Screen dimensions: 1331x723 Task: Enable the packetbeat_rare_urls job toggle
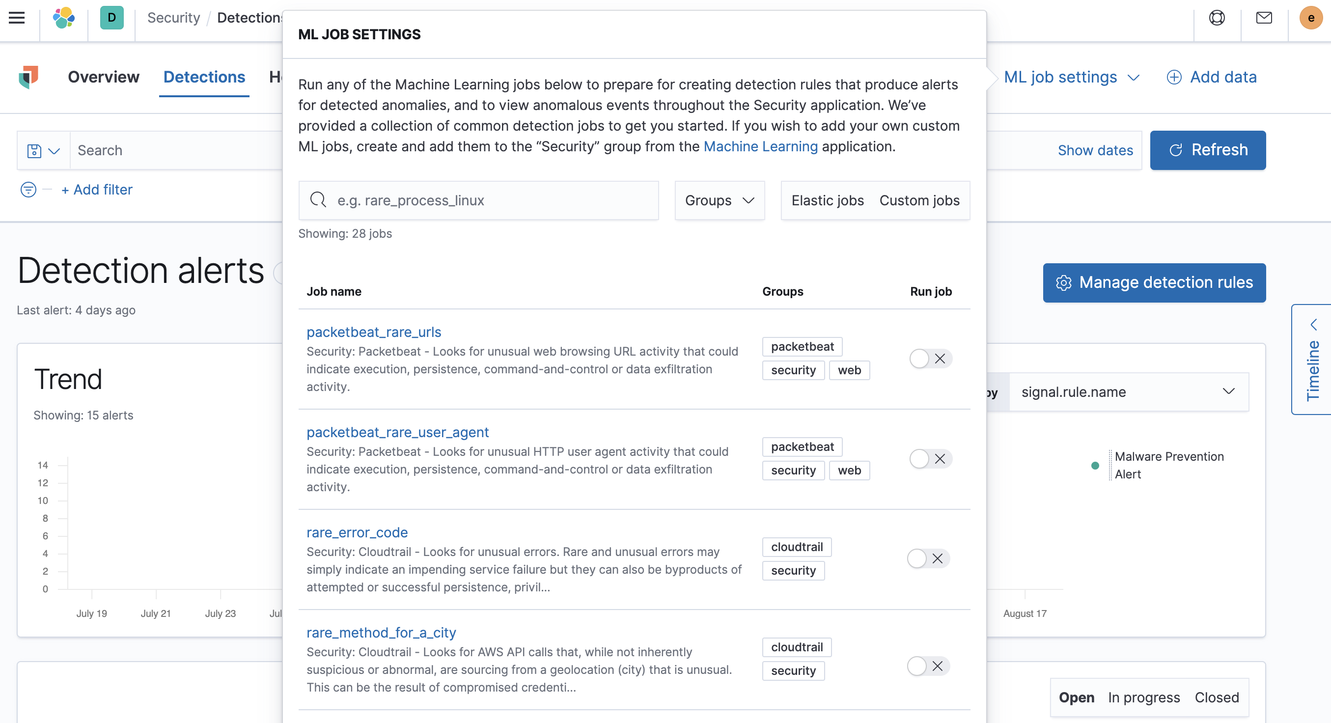930,359
